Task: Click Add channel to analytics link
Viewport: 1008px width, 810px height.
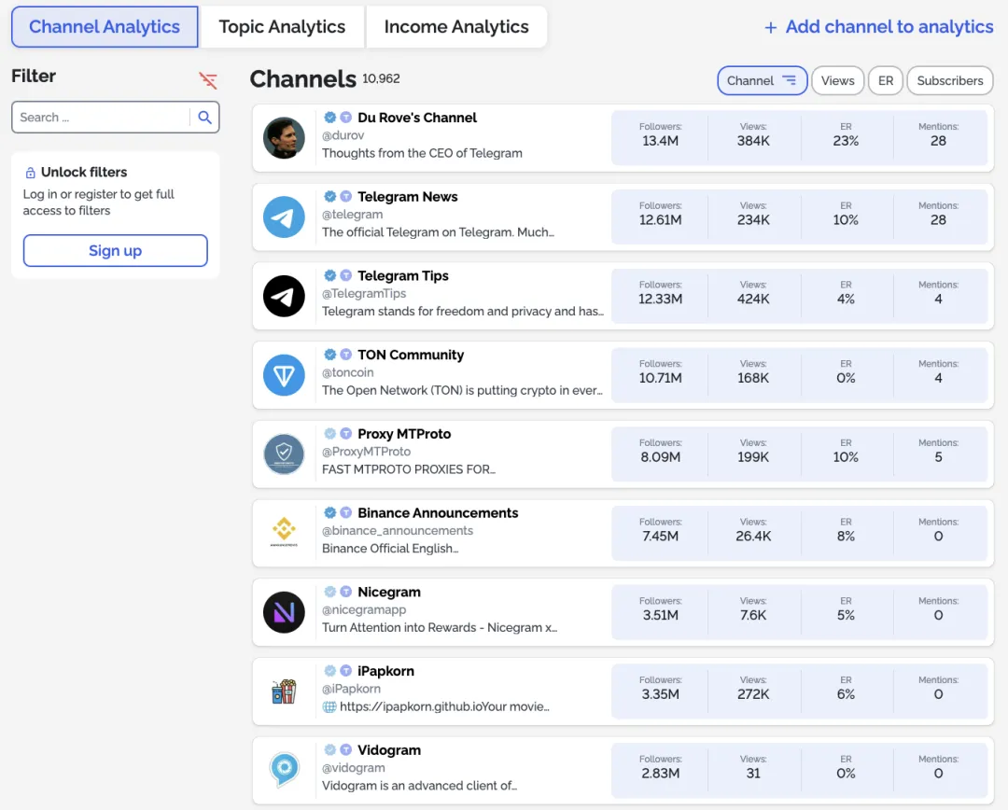Action: coord(879,26)
